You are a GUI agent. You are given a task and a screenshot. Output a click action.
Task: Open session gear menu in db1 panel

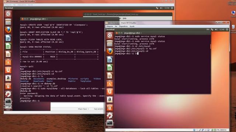click(x=172, y=8)
